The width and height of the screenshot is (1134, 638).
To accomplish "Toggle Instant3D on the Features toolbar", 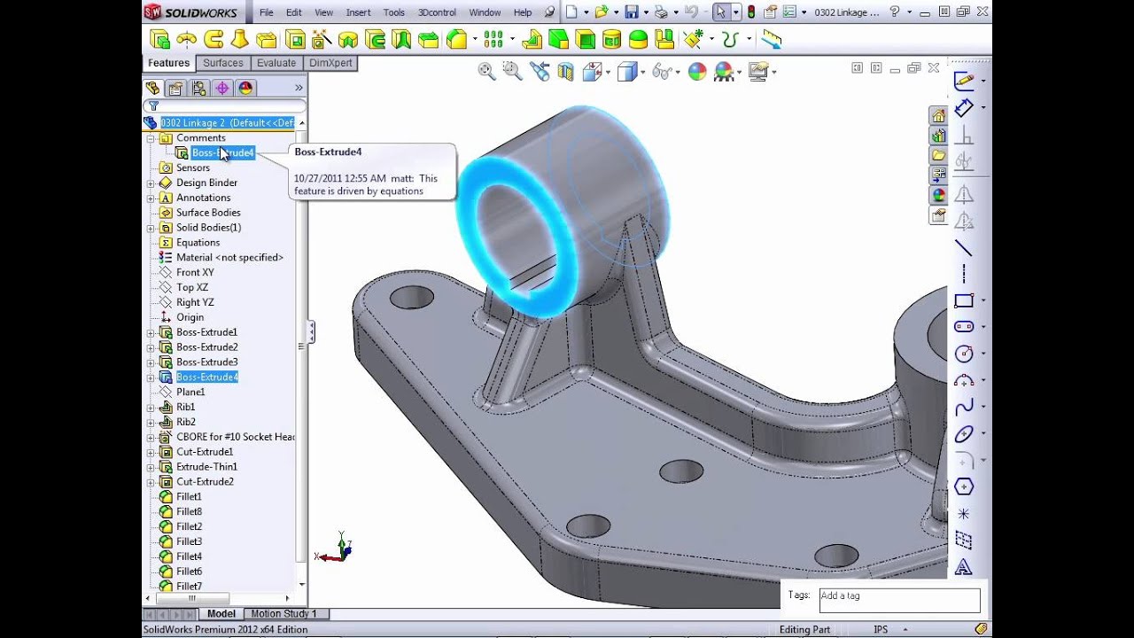I will pos(772,39).
